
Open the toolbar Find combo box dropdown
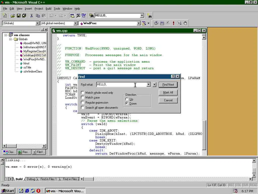coord(142,15)
